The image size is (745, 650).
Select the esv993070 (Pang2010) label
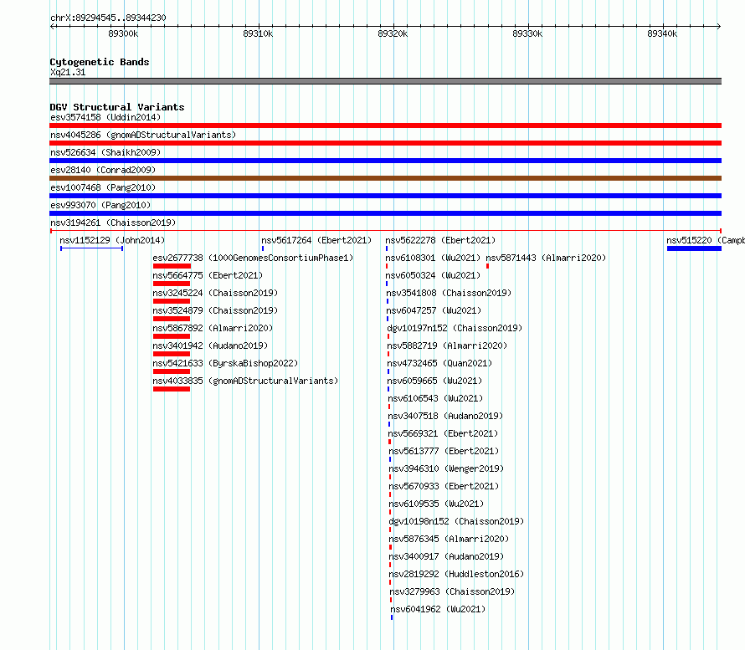[x=100, y=205]
